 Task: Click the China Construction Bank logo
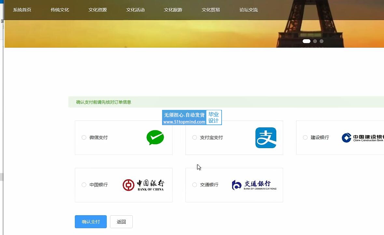tap(363, 138)
